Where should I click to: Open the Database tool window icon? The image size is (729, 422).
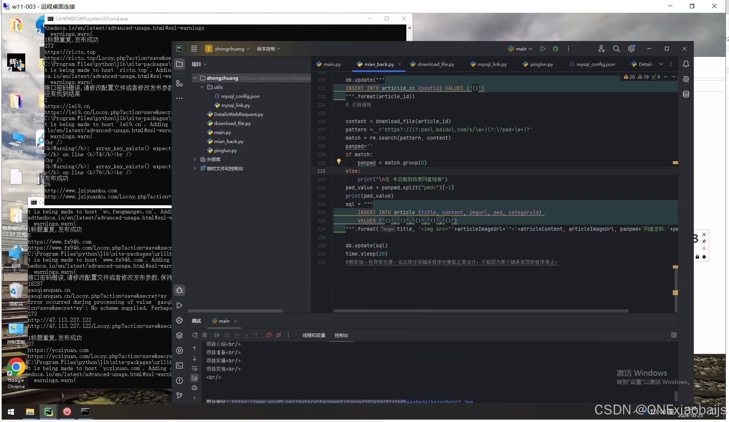686,94
